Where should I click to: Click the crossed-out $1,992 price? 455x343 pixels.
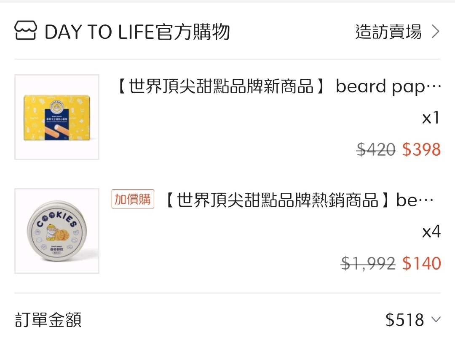click(368, 263)
